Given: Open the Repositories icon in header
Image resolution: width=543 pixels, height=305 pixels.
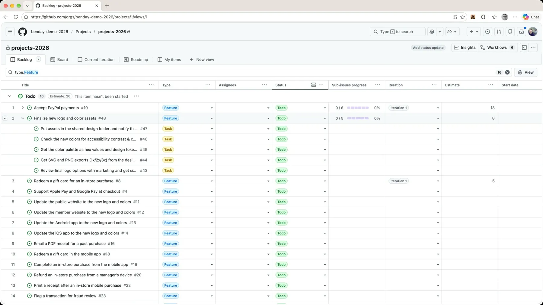Looking at the screenshot, I should pos(510,32).
